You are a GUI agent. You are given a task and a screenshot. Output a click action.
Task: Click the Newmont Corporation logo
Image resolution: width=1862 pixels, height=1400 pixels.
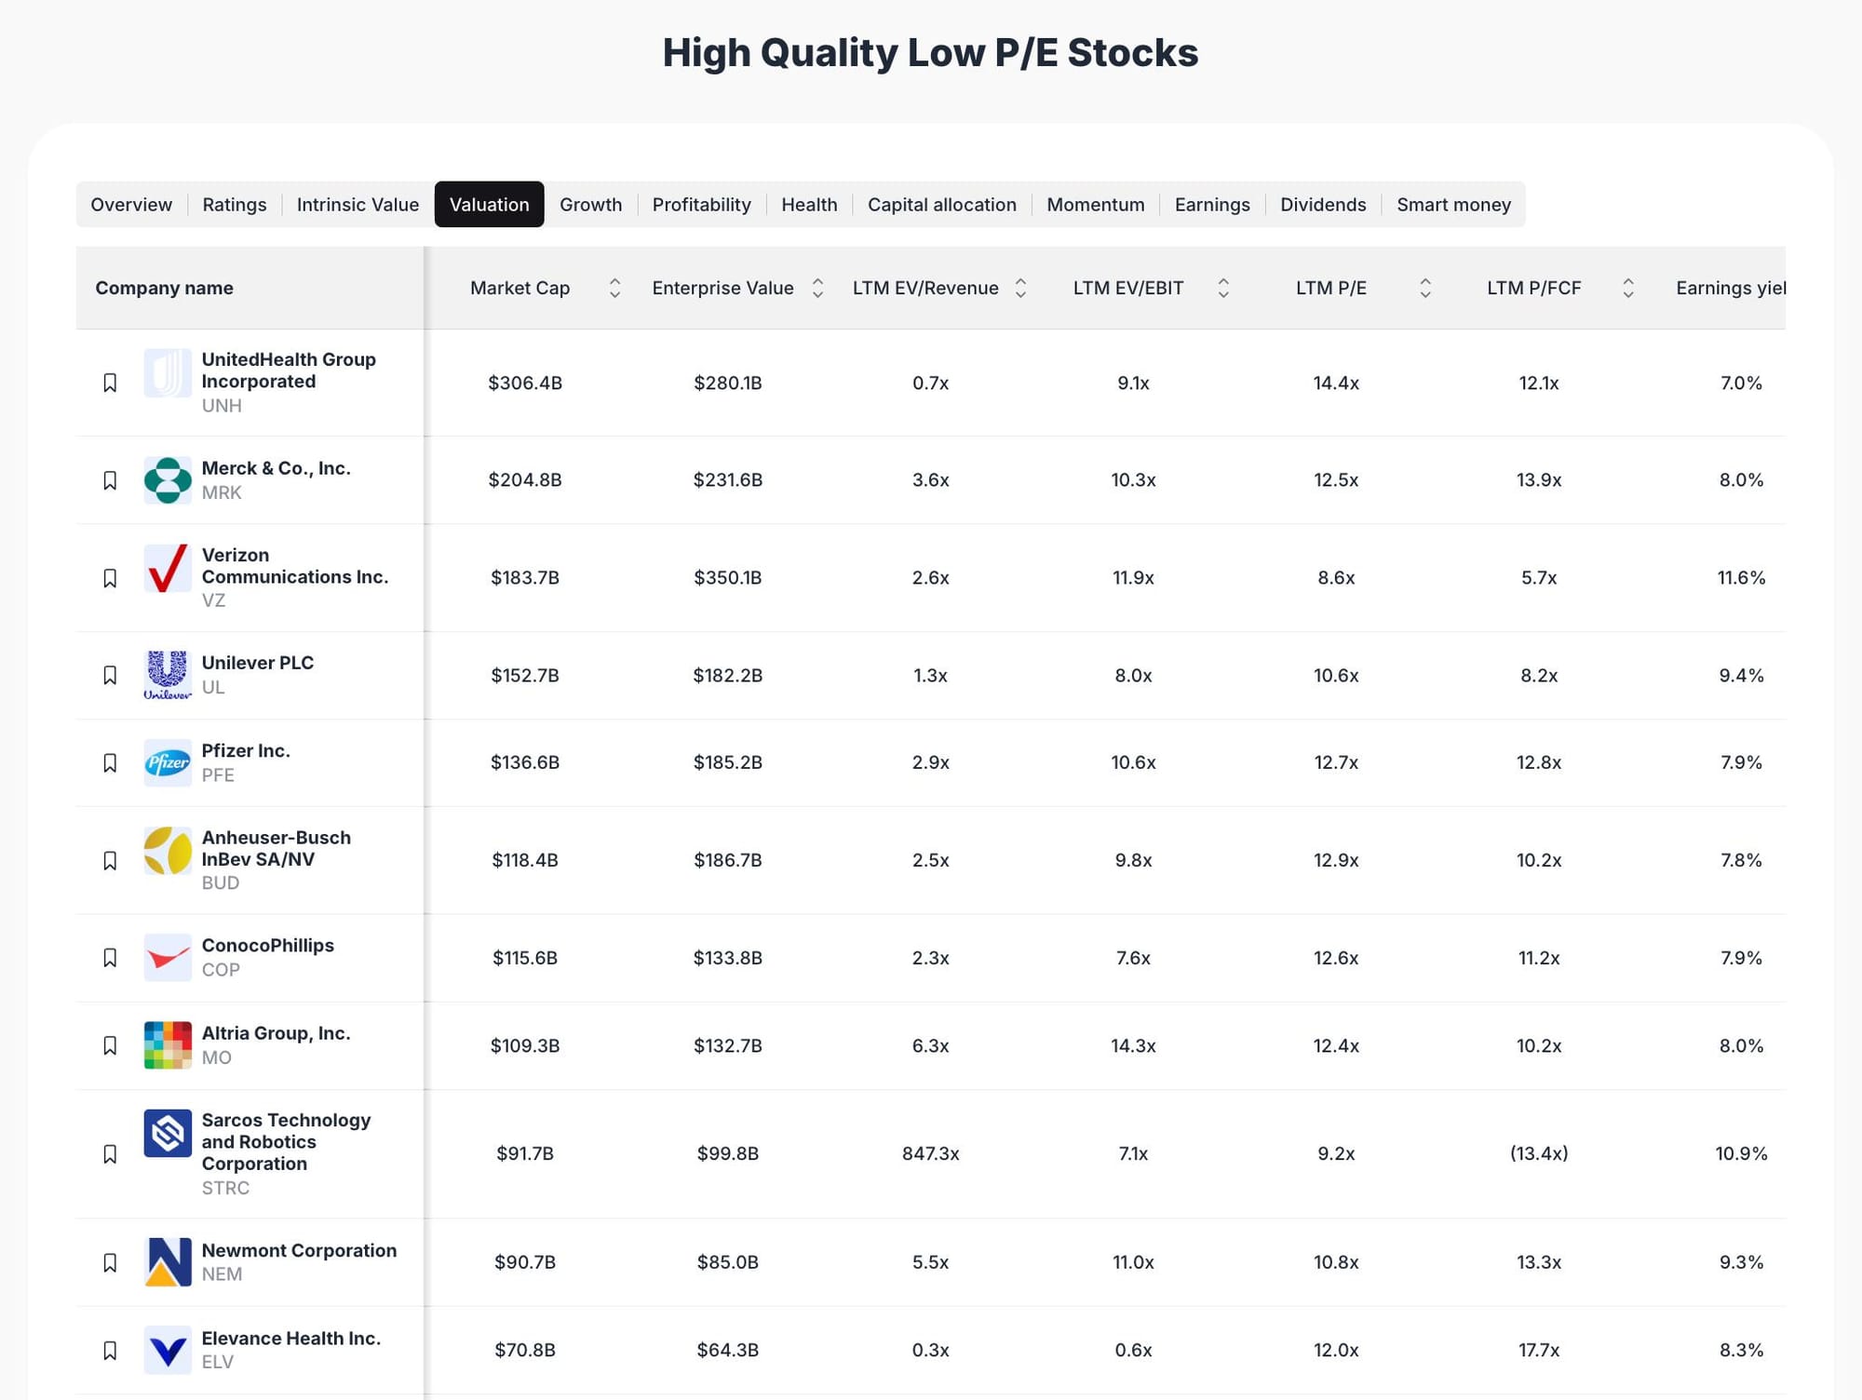(x=168, y=1262)
